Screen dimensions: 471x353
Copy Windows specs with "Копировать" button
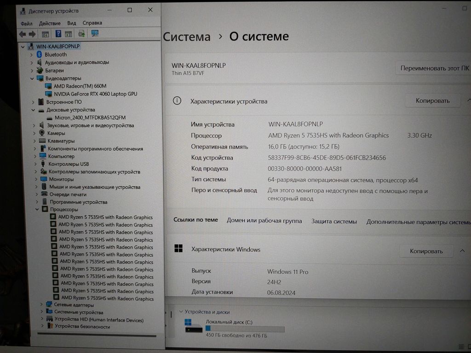(426, 251)
